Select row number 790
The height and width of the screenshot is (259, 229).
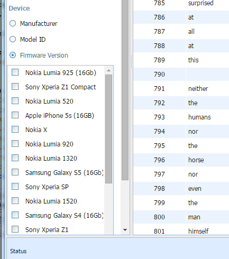coord(159,75)
